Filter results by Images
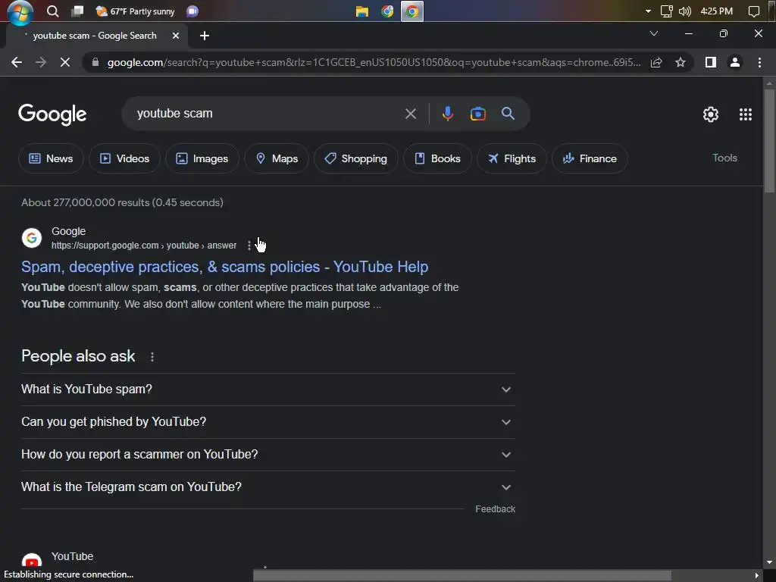 pos(202,158)
